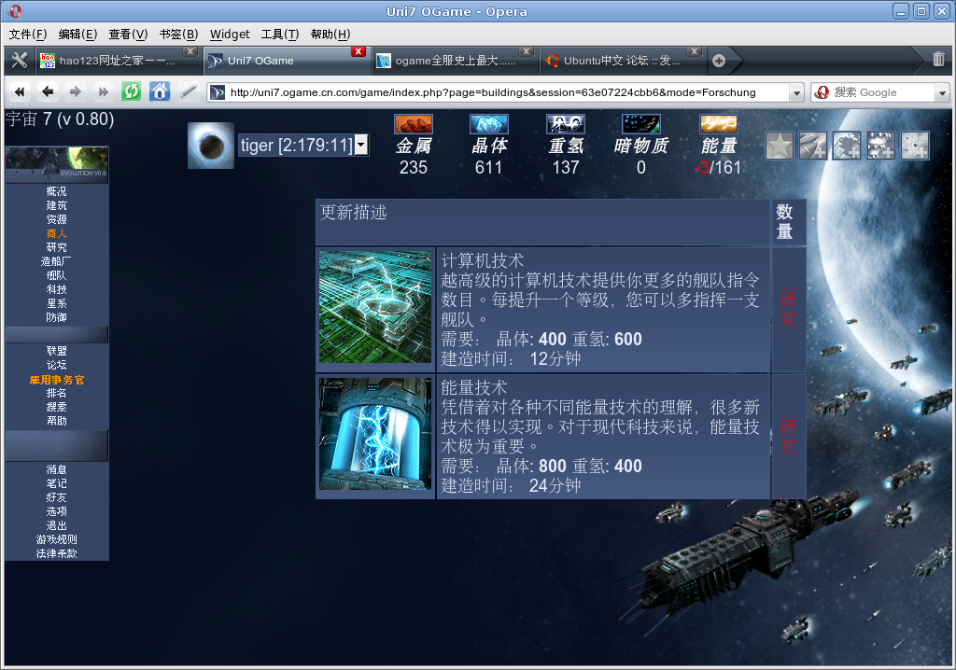Open a new tab with plus button
The height and width of the screenshot is (670, 956).
click(x=719, y=61)
